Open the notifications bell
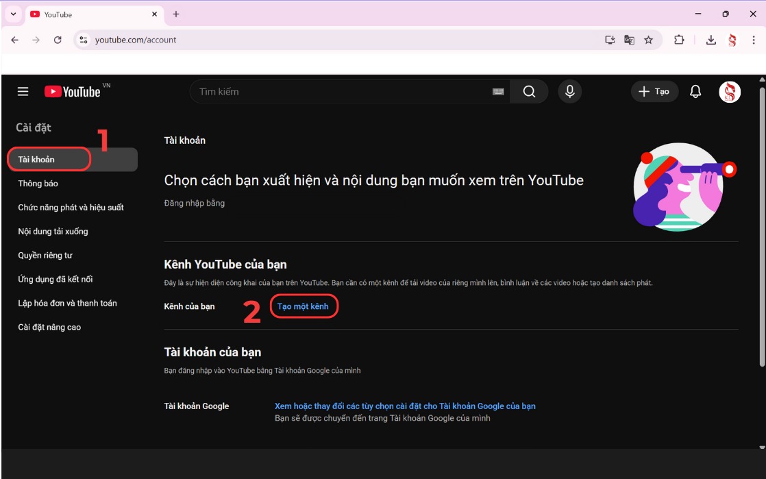This screenshot has height=479, width=766. click(695, 91)
